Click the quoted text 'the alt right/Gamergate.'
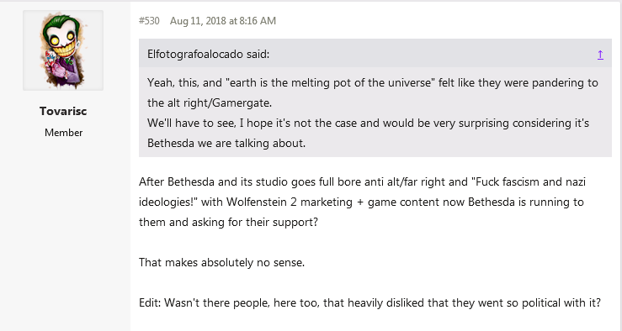 coord(210,103)
